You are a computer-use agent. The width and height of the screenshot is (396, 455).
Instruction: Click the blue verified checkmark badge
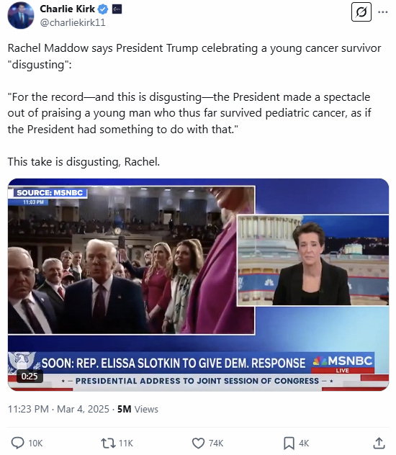click(103, 9)
